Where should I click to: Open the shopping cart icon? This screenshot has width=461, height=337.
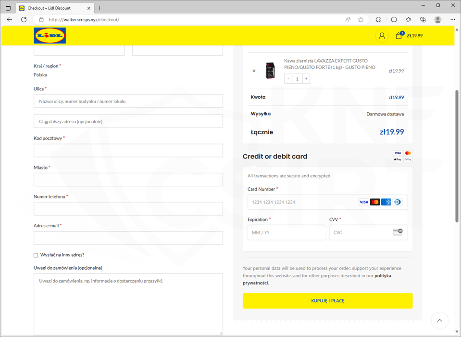click(x=399, y=36)
